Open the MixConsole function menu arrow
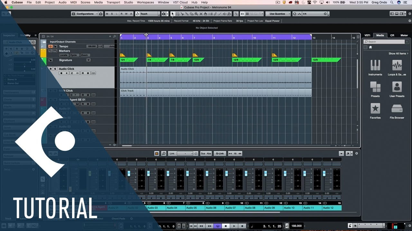 342,153
